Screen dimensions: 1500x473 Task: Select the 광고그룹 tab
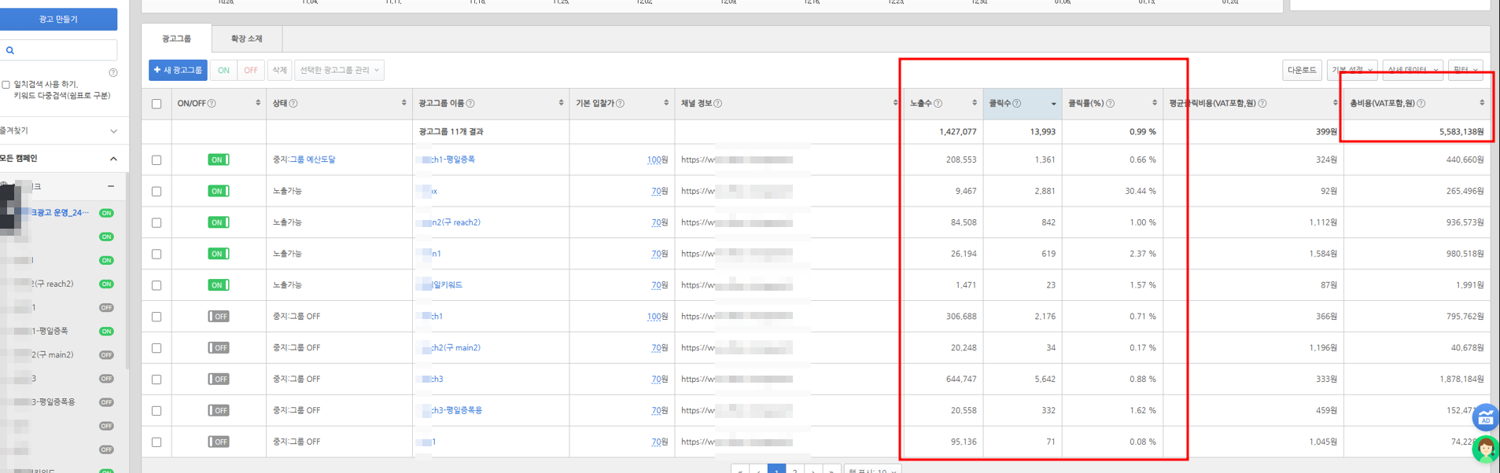click(176, 38)
